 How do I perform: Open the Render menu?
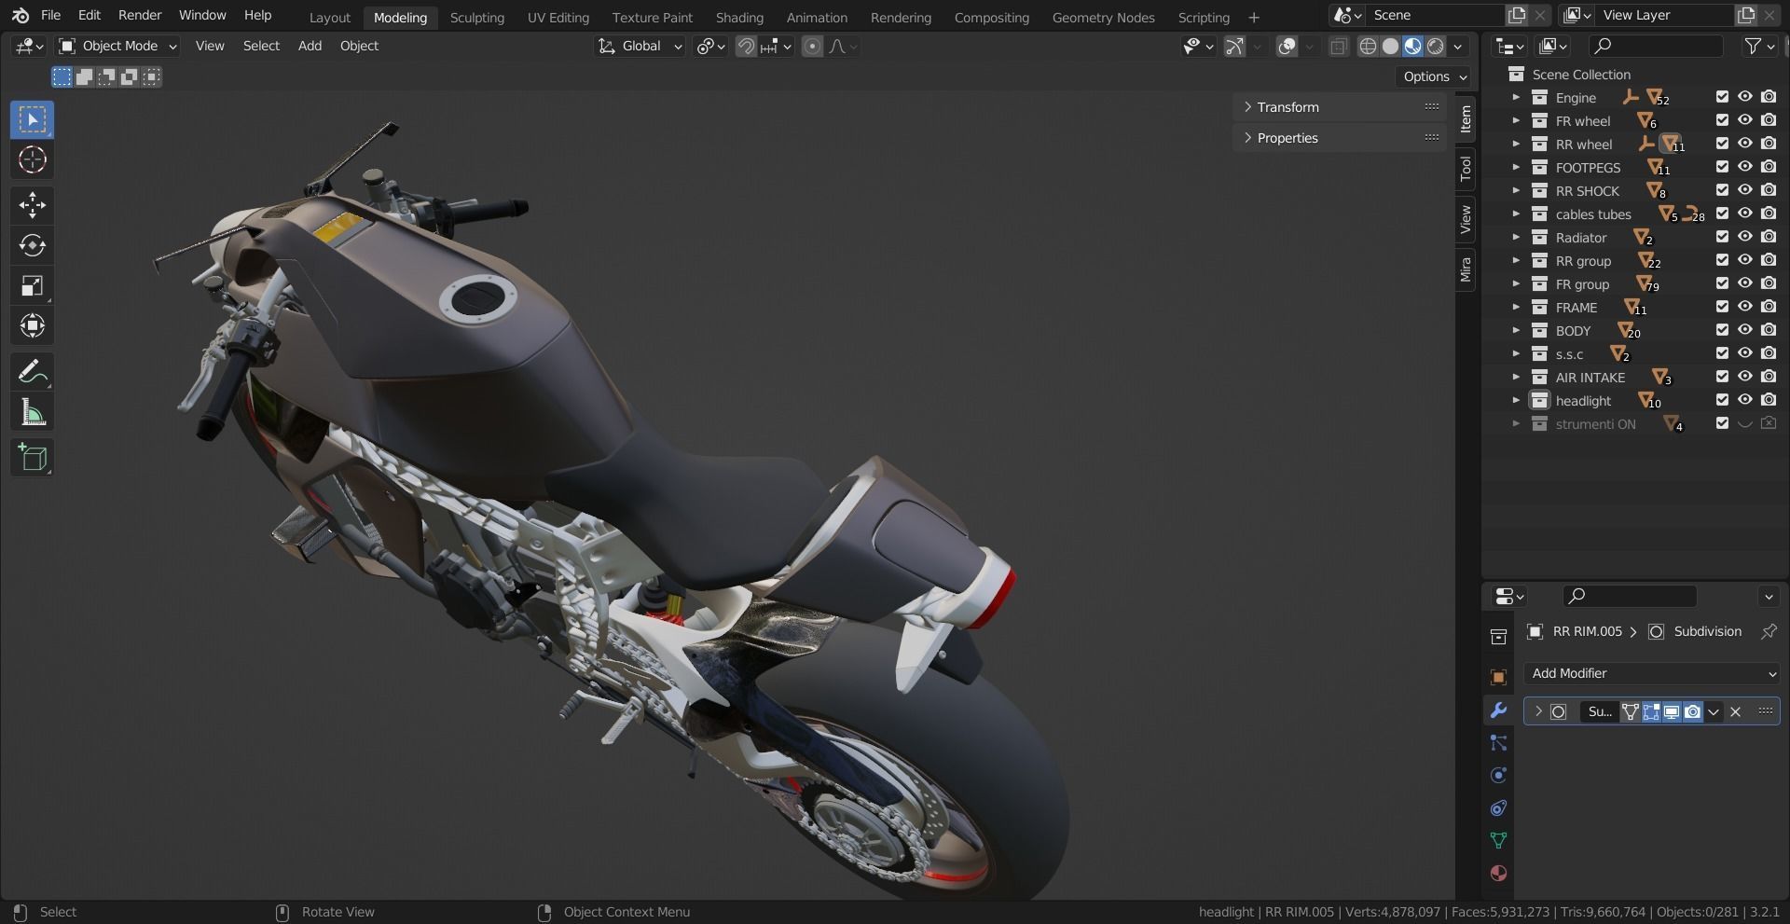pyautogui.click(x=140, y=15)
